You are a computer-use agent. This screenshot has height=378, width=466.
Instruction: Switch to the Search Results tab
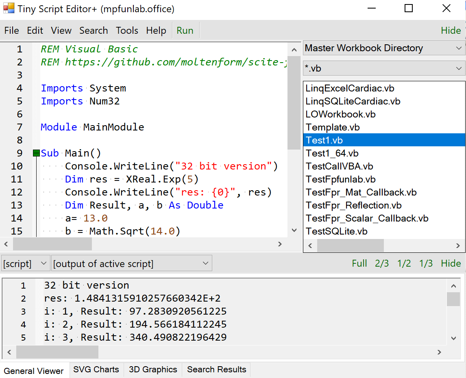(x=216, y=369)
